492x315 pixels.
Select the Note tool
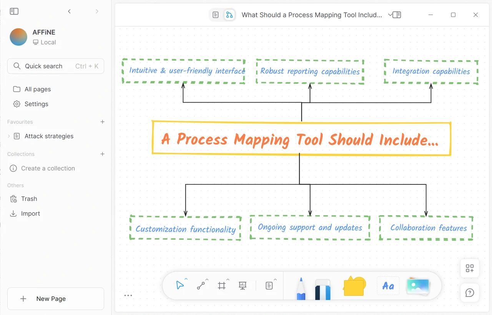(x=269, y=285)
